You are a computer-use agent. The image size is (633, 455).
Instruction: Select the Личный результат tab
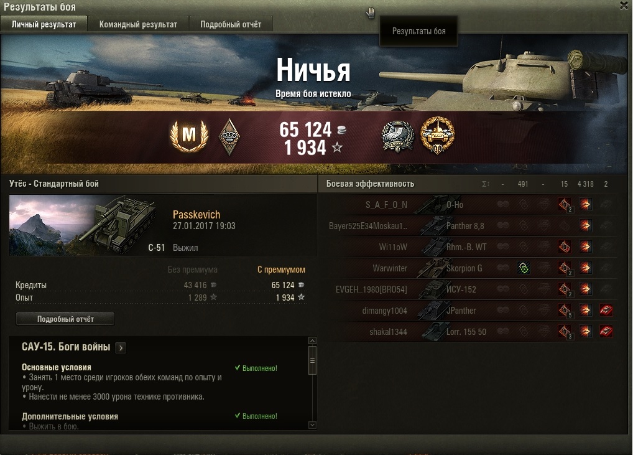coord(44,24)
